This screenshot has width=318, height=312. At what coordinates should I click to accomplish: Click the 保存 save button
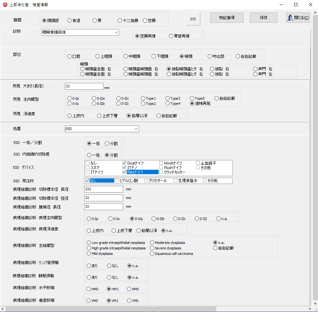coord(263,18)
